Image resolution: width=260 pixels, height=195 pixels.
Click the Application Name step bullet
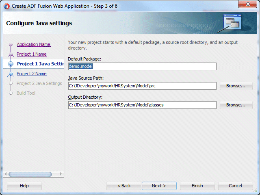11,44
